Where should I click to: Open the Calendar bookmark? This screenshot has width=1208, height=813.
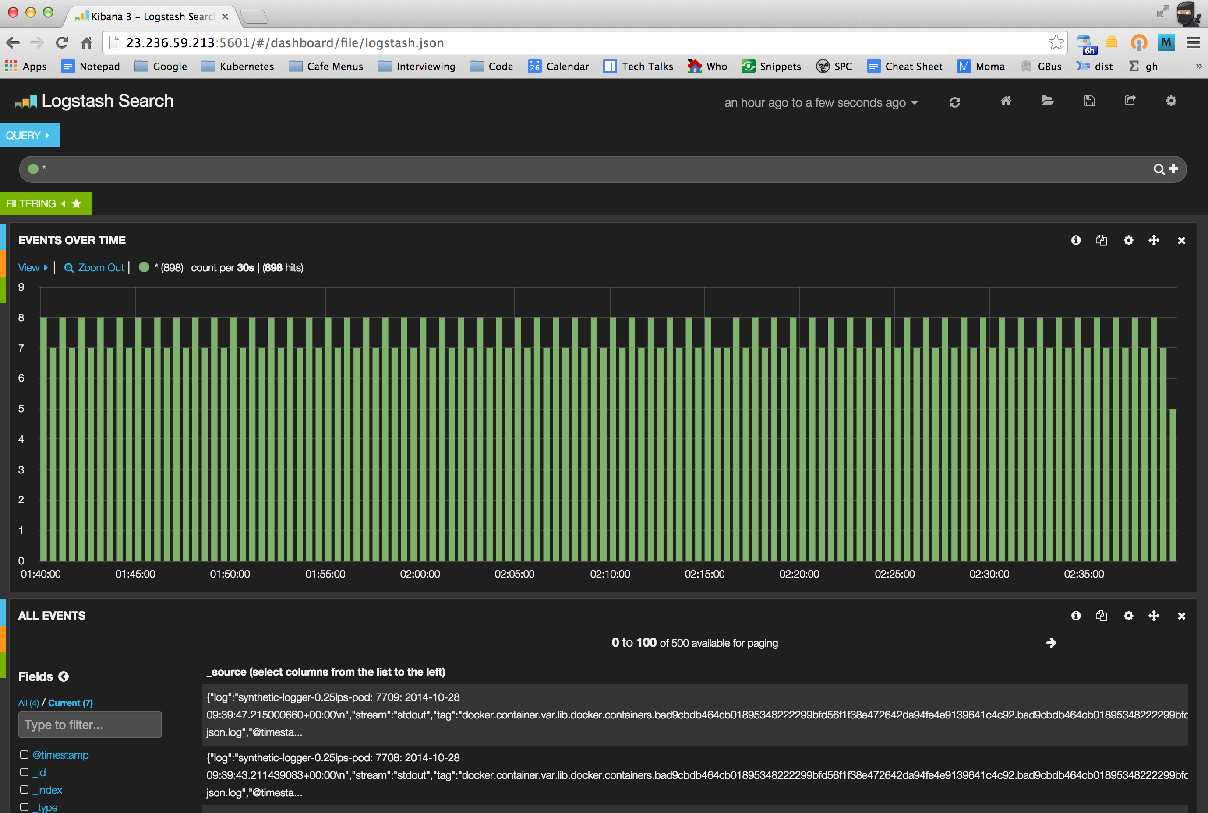pyautogui.click(x=558, y=67)
